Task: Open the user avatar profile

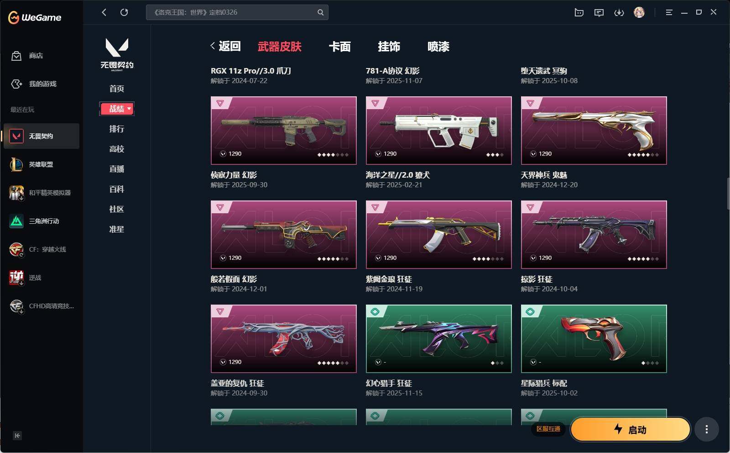Action: pyautogui.click(x=639, y=12)
